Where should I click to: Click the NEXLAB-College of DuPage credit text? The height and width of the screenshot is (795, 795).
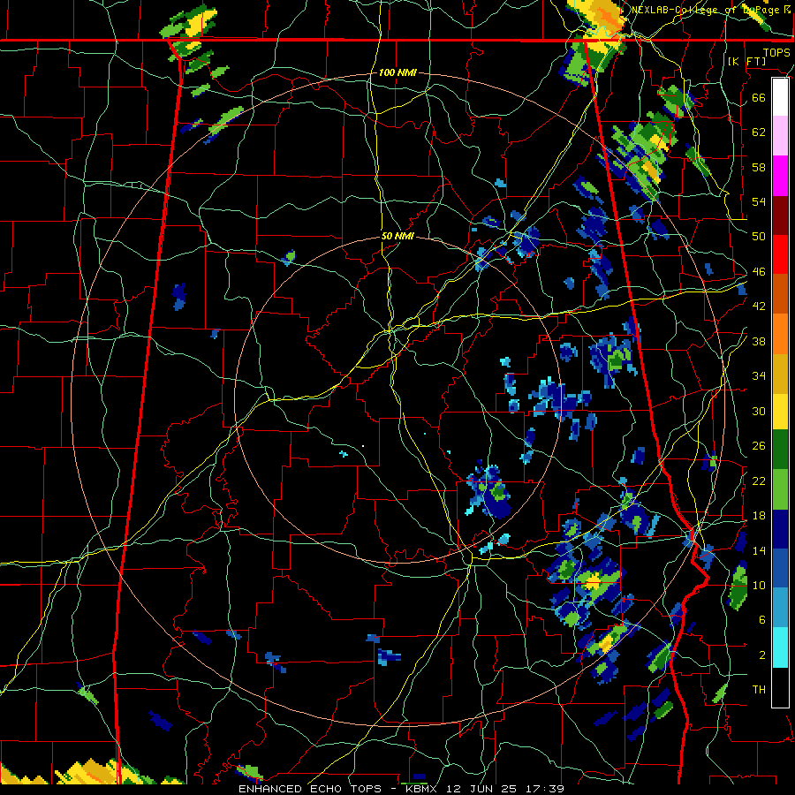pyautogui.click(x=710, y=10)
